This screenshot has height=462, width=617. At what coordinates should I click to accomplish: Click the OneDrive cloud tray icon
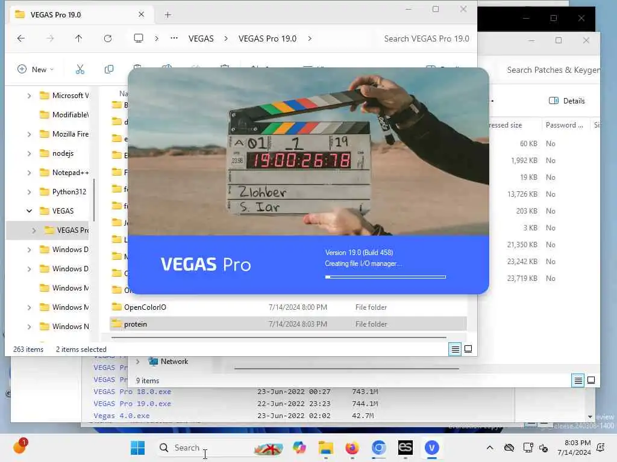coord(509,448)
